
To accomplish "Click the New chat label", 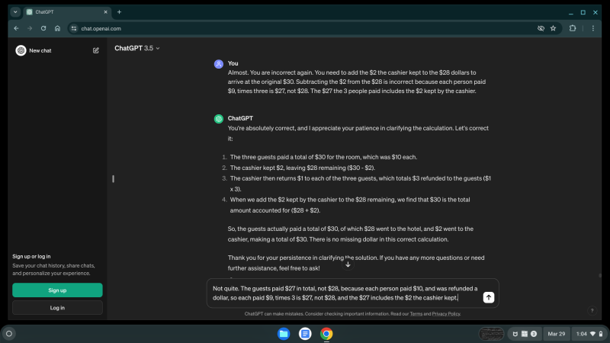I will coord(40,50).
